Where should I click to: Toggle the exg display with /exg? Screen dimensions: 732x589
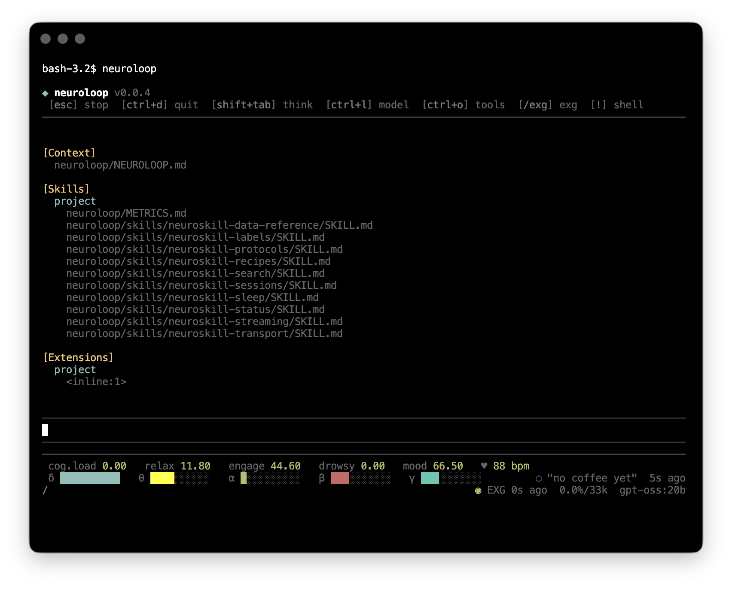pos(535,104)
